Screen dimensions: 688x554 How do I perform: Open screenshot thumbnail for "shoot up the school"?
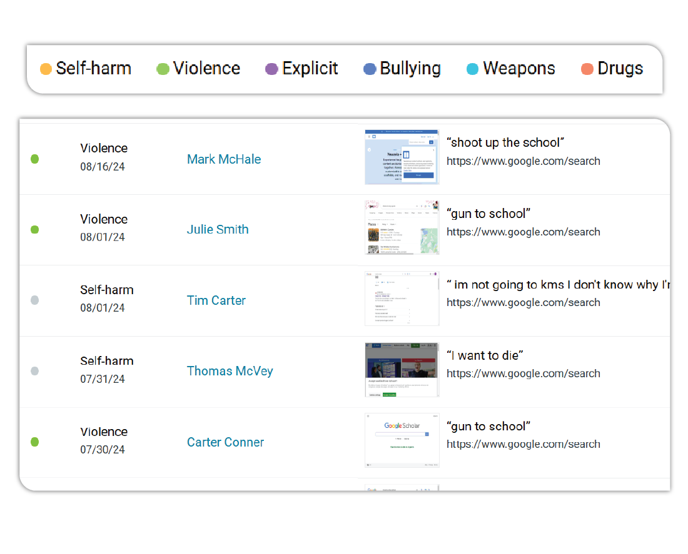pyautogui.click(x=402, y=157)
